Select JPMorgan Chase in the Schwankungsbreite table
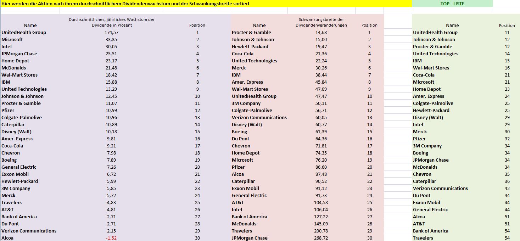Image resolution: width=520 pixels, height=241 pixels. tap(250, 238)
